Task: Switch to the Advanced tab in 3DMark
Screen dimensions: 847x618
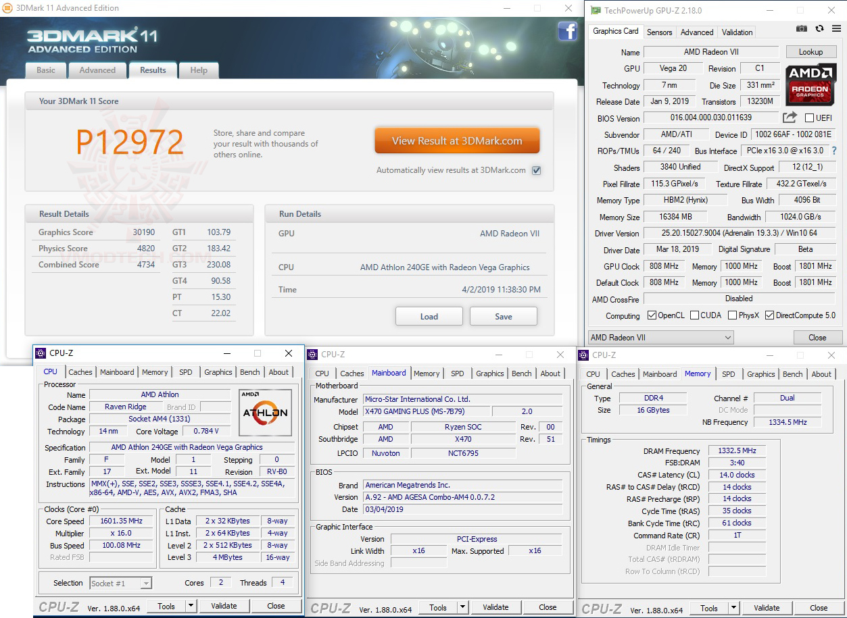Action: pyautogui.click(x=97, y=70)
